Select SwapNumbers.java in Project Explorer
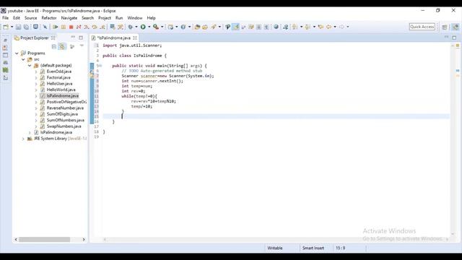This screenshot has height=260, width=462. pos(64,126)
